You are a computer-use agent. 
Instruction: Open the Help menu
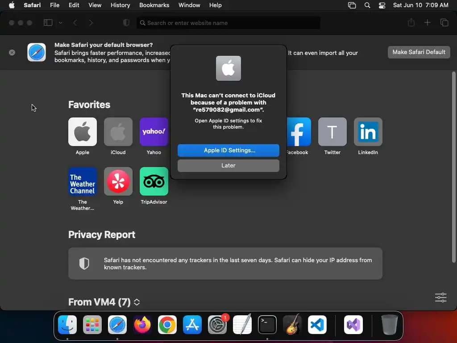click(x=216, y=5)
